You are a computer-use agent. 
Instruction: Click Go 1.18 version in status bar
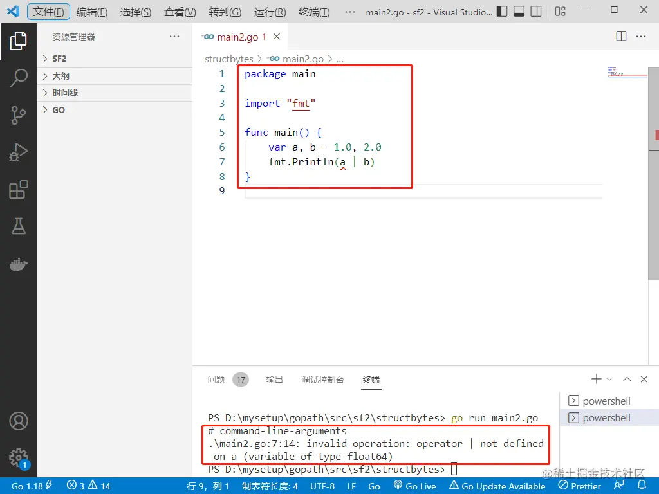[x=32, y=486]
